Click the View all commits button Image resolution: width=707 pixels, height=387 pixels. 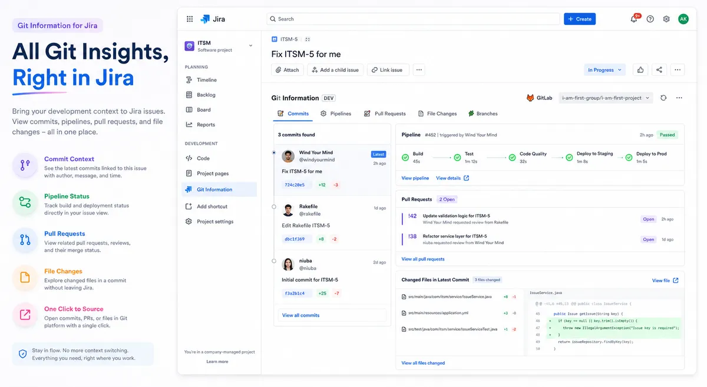pyautogui.click(x=332, y=315)
